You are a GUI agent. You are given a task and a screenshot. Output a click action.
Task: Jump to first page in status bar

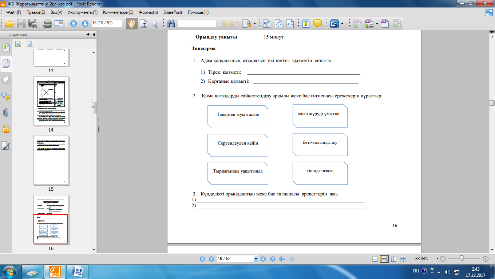(202, 259)
